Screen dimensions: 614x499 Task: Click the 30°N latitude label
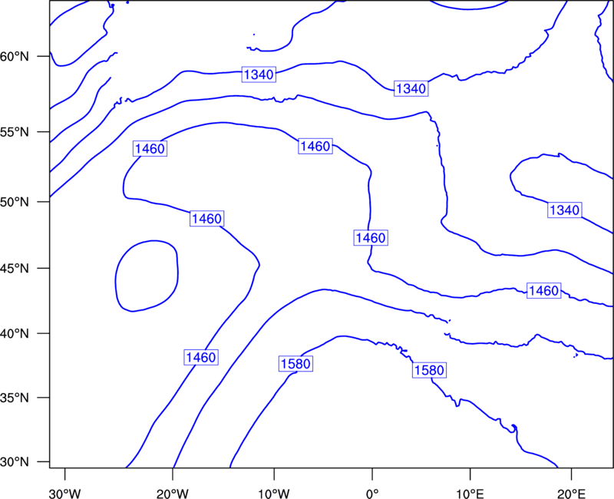(x=15, y=462)
